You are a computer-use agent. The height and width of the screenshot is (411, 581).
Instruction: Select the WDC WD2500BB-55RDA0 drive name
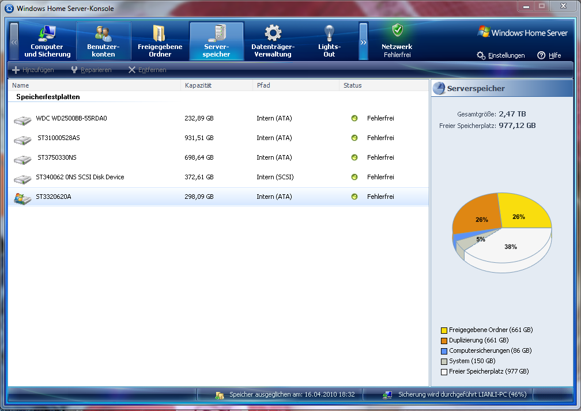[71, 118]
